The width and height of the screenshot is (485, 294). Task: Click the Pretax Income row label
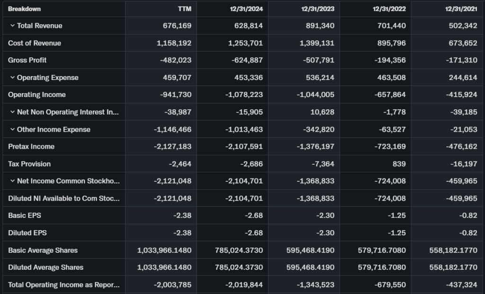click(x=31, y=146)
